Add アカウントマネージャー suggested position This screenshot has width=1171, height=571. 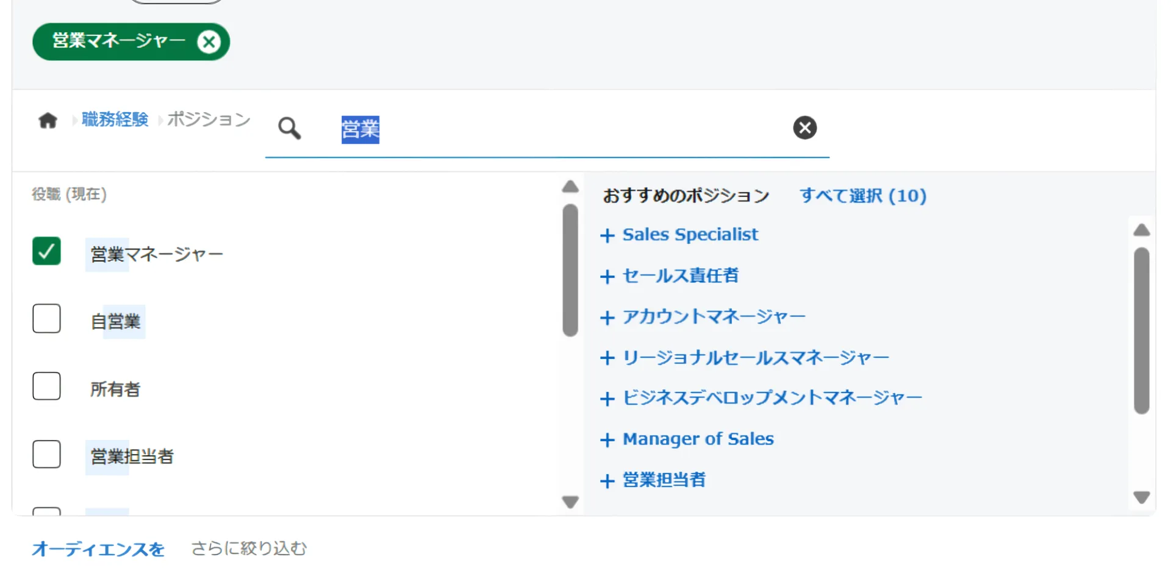(x=703, y=317)
